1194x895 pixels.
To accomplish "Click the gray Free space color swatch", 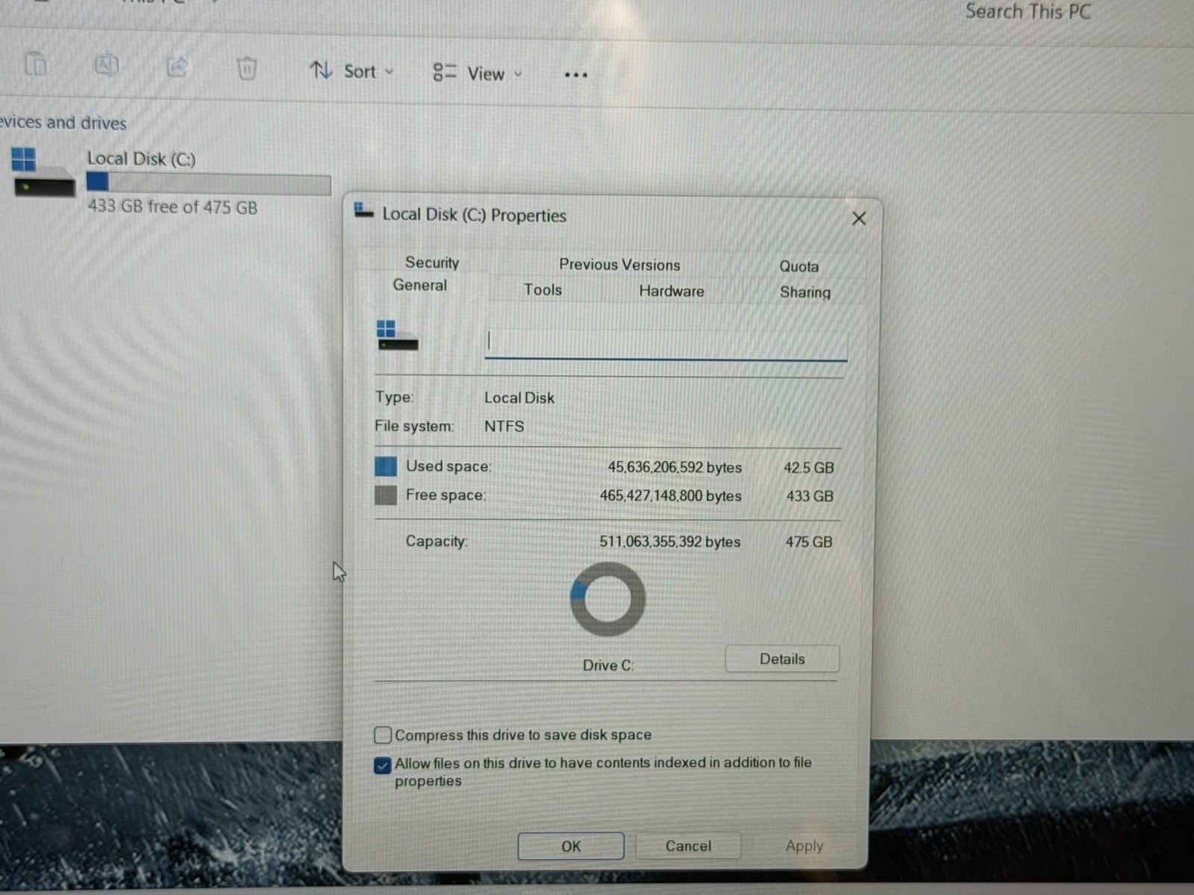I will [x=385, y=494].
